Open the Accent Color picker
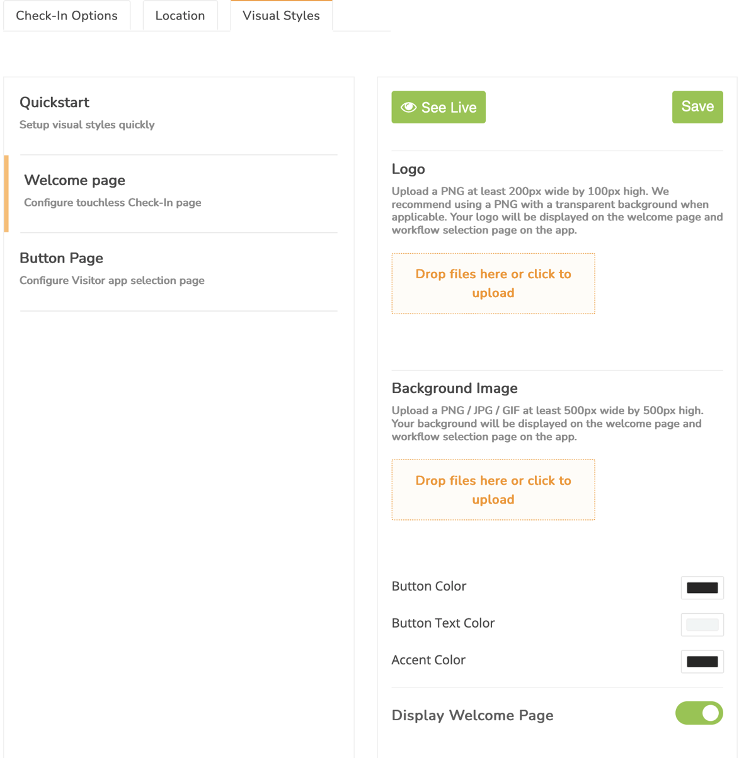Image resolution: width=739 pixels, height=758 pixels. click(702, 662)
